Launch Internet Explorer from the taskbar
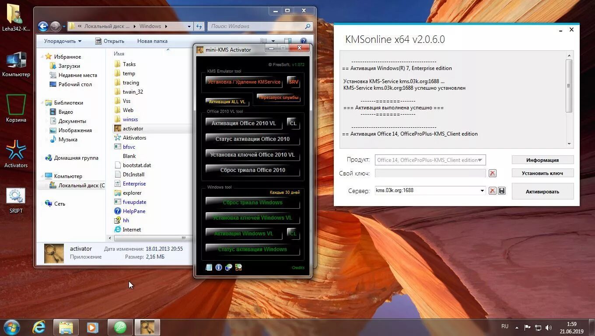This screenshot has width=595, height=336. click(x=39, y=327)
